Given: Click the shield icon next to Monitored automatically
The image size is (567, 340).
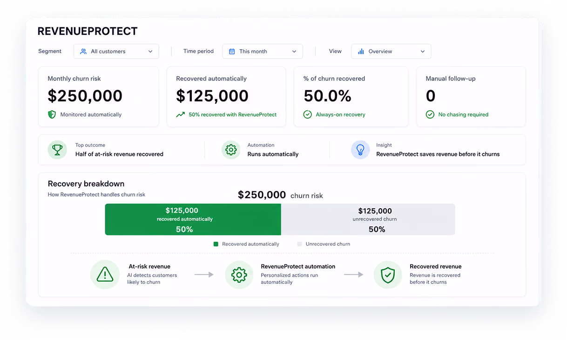Looking at the screenshot, I should tap(52, 114).
